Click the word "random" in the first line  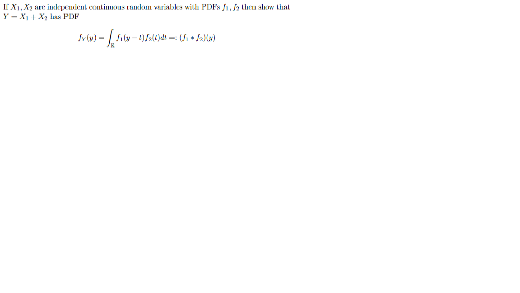point(139,7)
